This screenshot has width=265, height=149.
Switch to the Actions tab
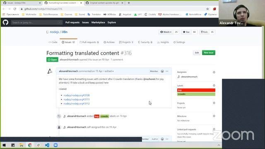(x=109, y=42)
